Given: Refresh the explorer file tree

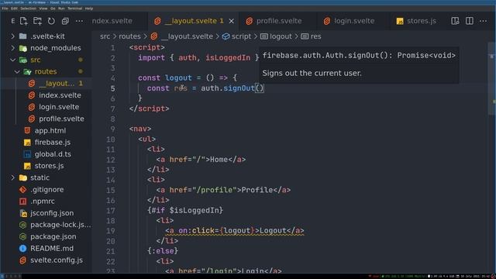Looking at the screenshot, I should (51, 21).
